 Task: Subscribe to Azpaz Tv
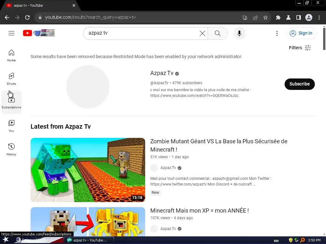tap(300, 84)
